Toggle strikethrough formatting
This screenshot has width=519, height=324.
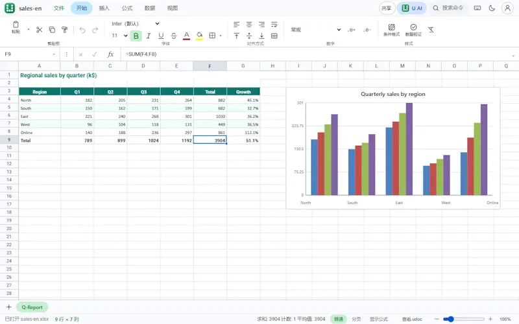[x=174, y=36]
